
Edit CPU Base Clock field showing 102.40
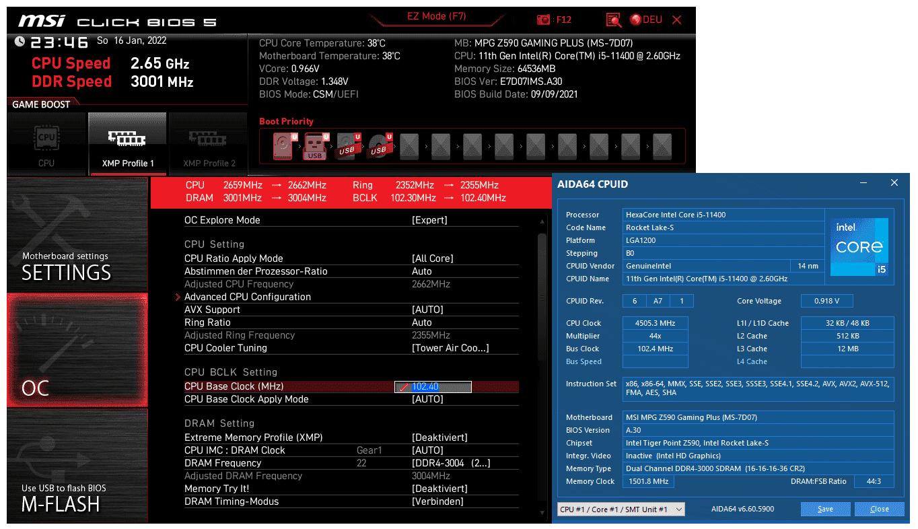point(433,387)
